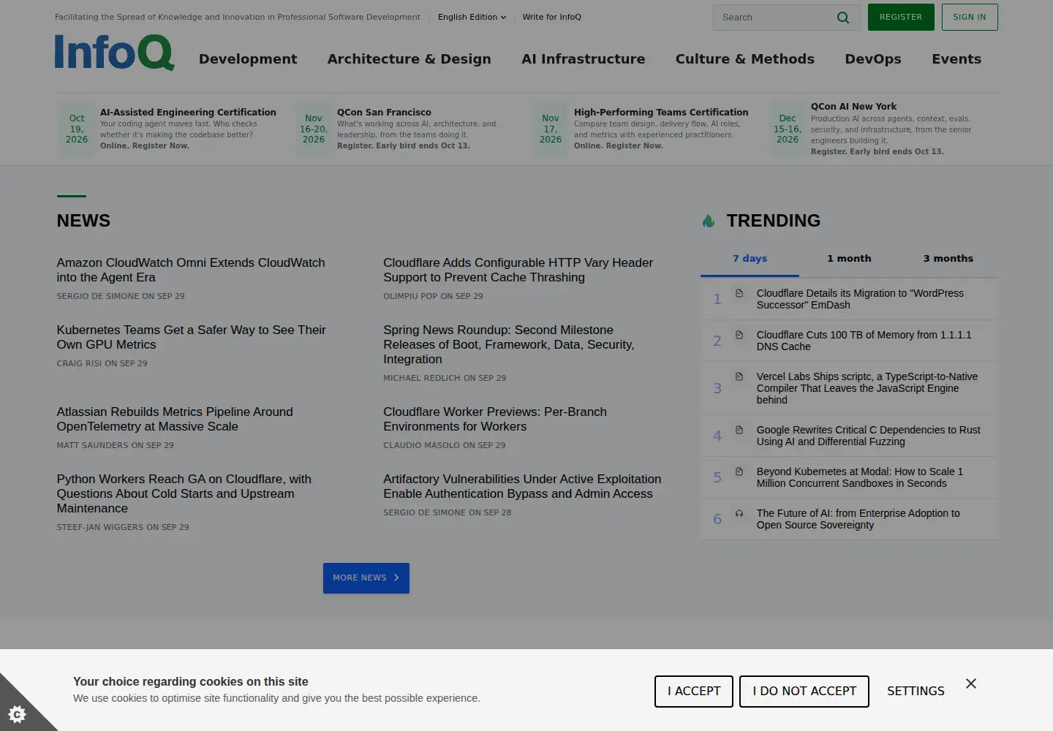Open Atlassian Rebuilds Metrics Pipeline article
This screenshot has width=1053, height=731.
pos(175,419)
